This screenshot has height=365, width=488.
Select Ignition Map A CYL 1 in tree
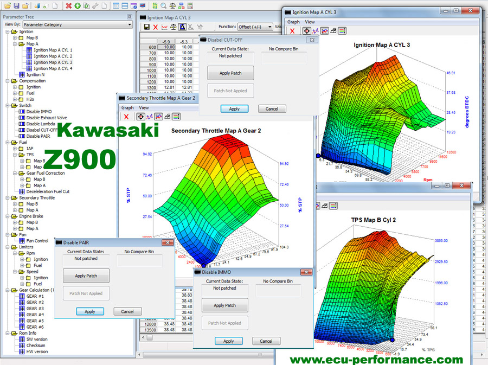click(53, 50)
